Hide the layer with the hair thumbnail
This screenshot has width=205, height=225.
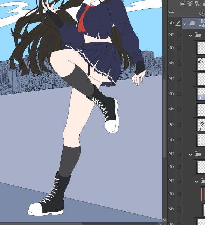pos(171,63)
